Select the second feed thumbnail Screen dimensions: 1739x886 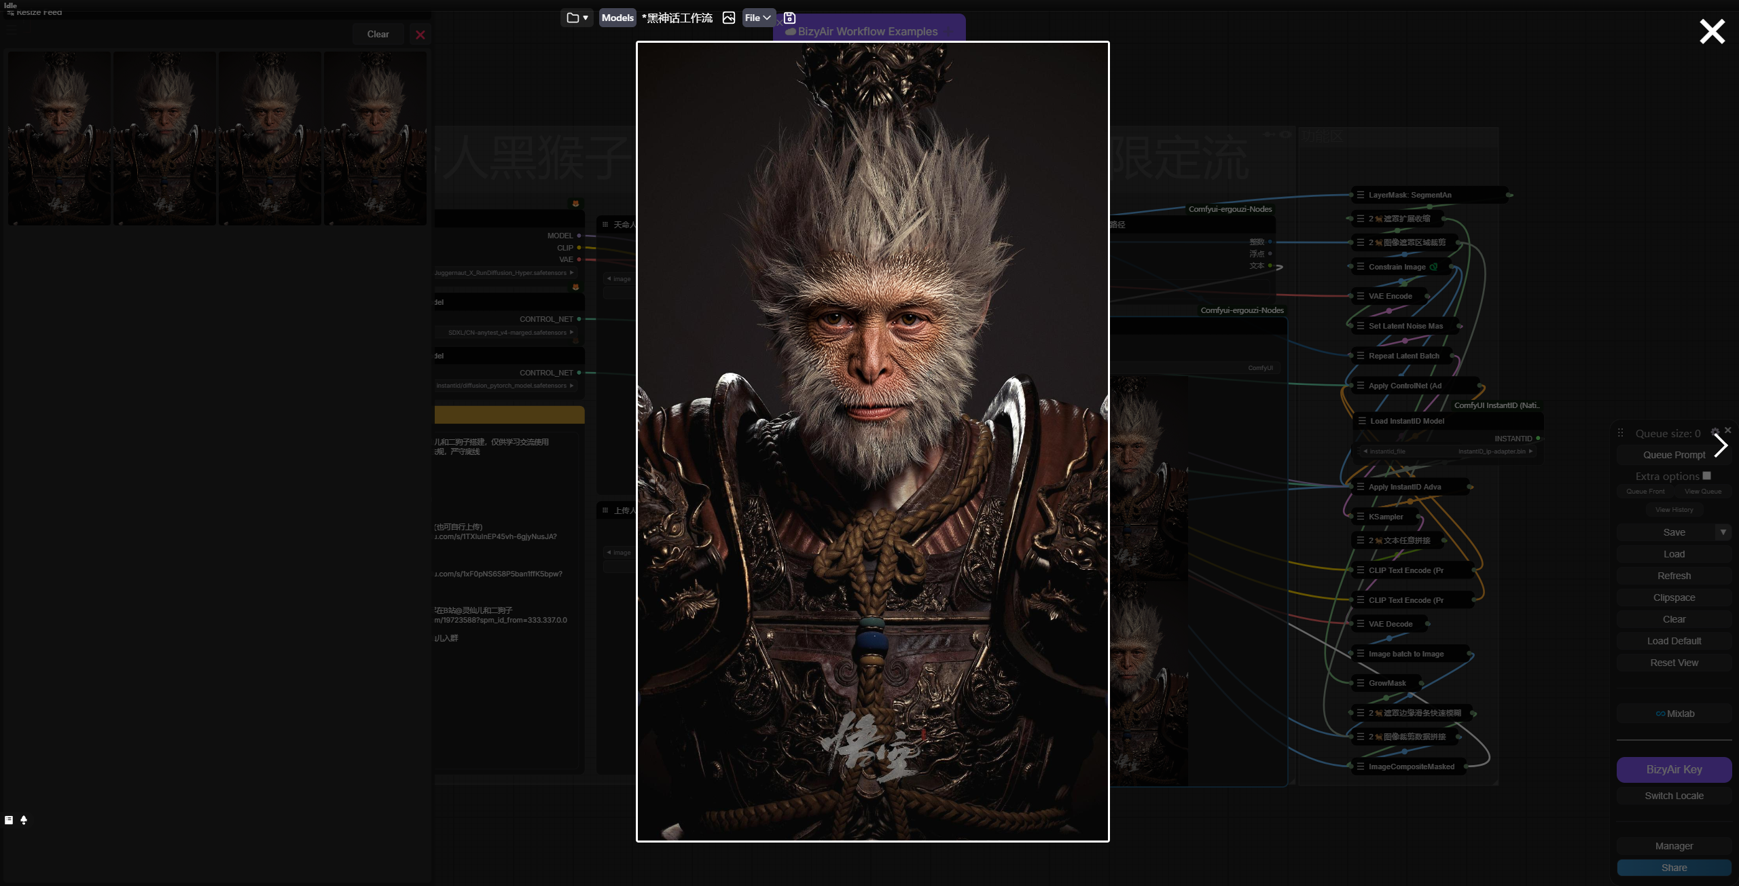point(164,139)
